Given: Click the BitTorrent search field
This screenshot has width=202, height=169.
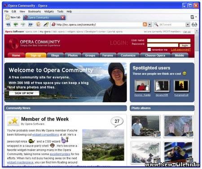Looking at the screenshot, I should [172, 25].
